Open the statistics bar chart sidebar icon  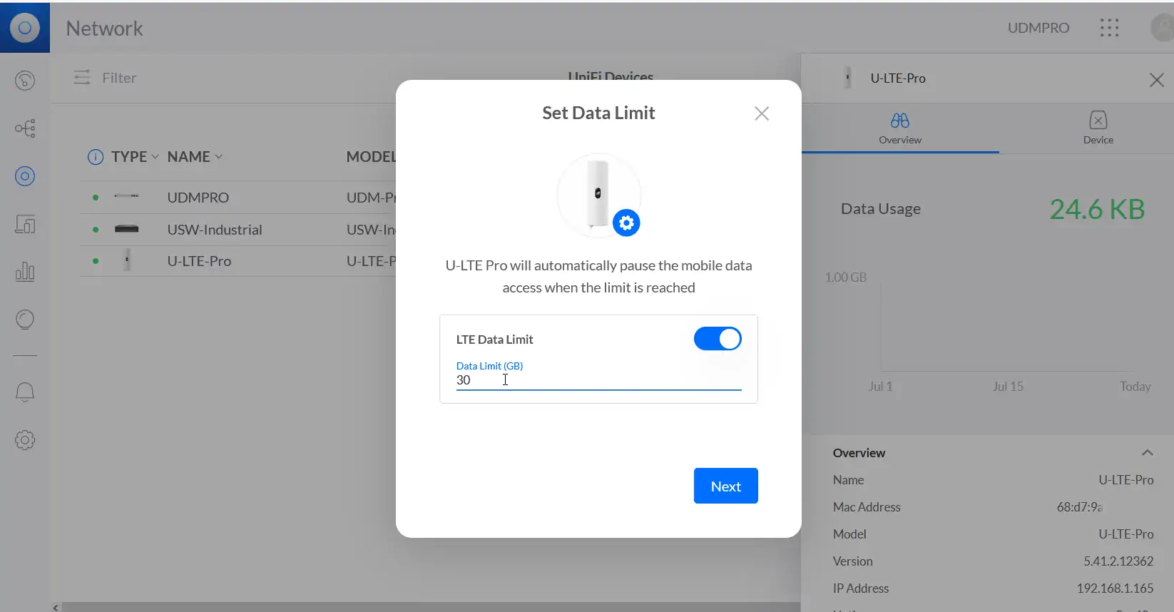pos(25,272)
